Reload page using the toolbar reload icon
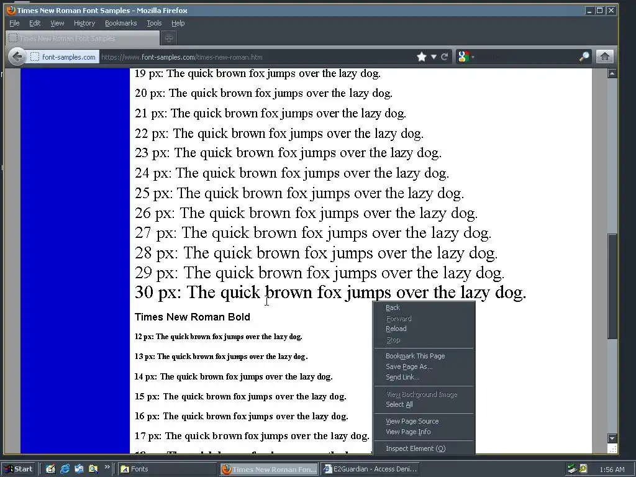Screen dimensions: 636x477 (445, 57)
